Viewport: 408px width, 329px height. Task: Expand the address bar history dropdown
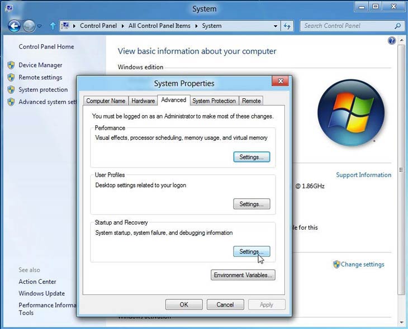(x=276, y=26)
